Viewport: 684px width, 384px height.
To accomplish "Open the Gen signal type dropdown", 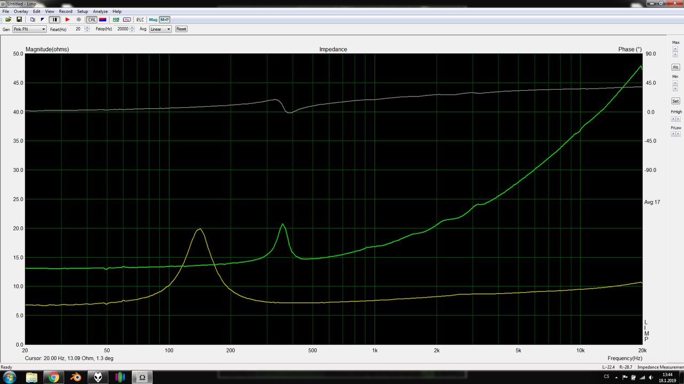I will coord(29,29).
